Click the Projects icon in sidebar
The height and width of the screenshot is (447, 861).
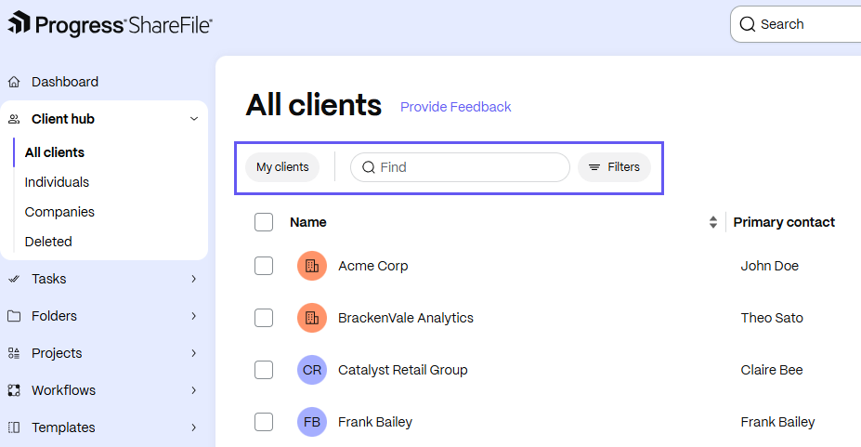14,353
